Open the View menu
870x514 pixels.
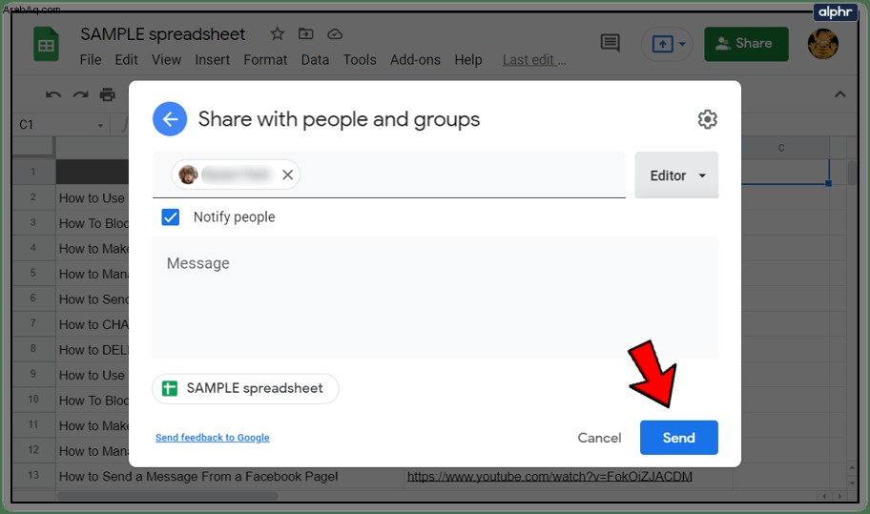tap(166, 59)
